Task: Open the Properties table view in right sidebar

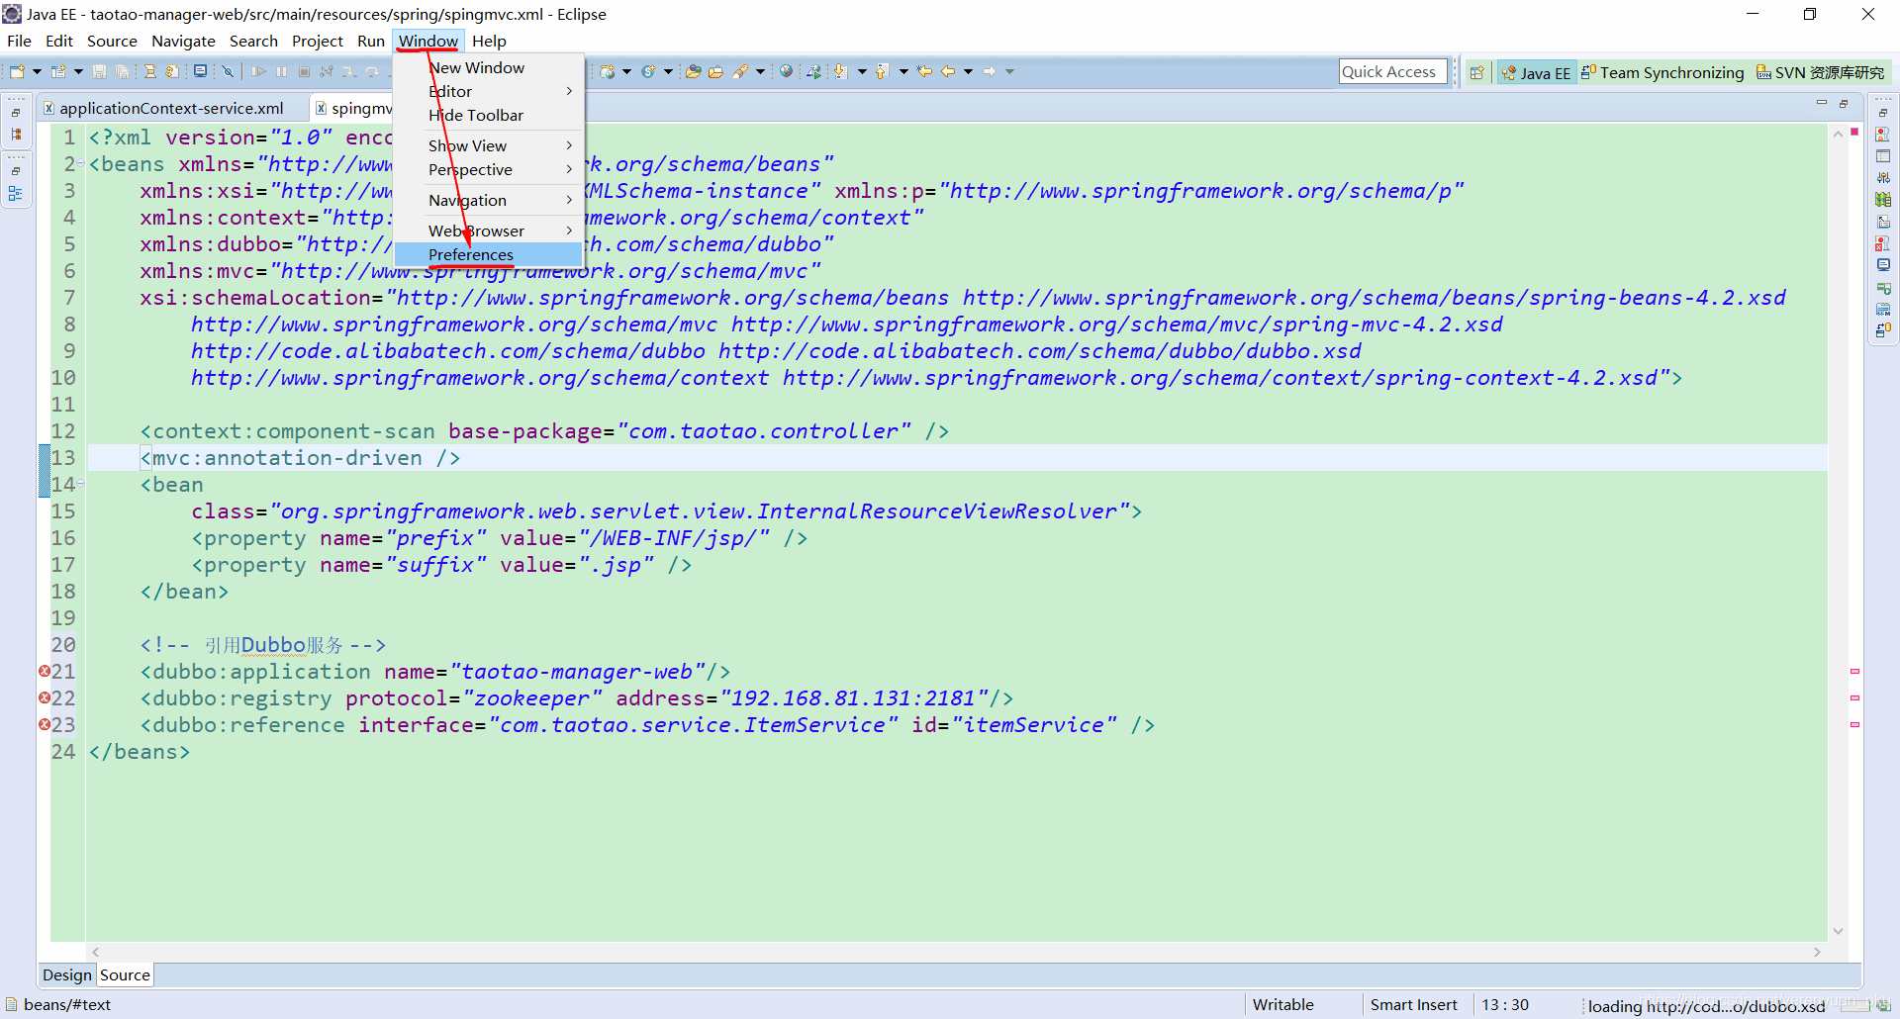Action: (1883, 156)
